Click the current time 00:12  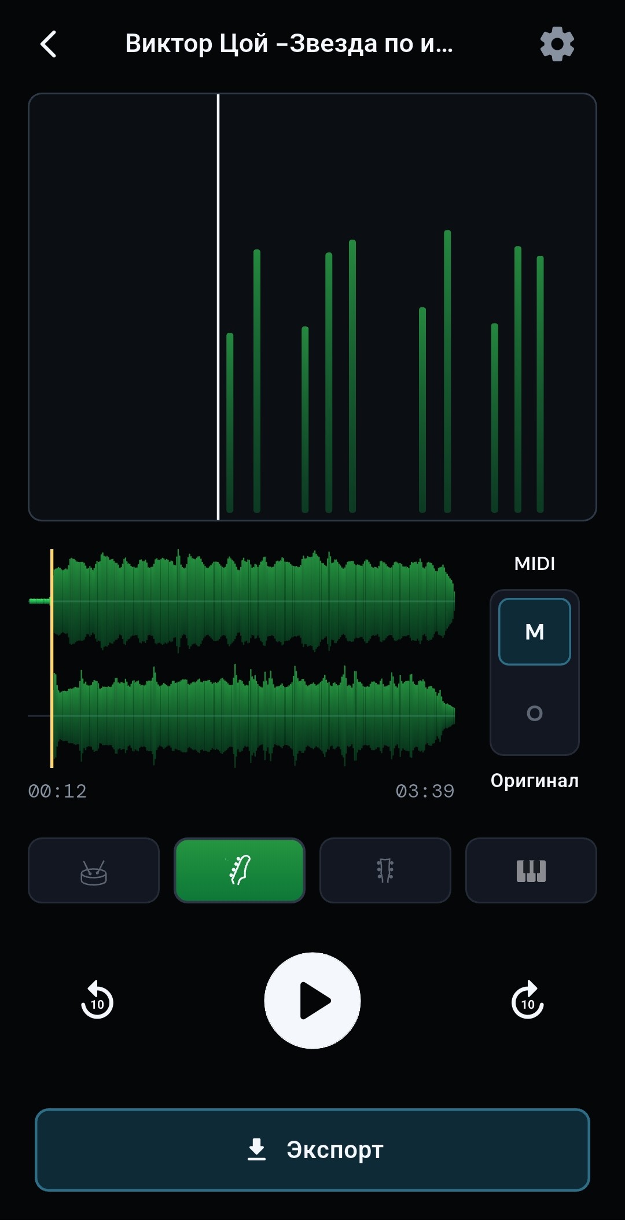point(57,791)
